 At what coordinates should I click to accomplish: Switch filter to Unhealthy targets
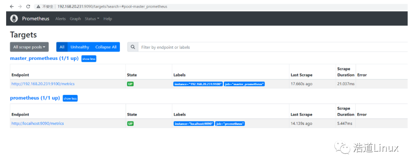pyautogui.click(x=80, y=47)
